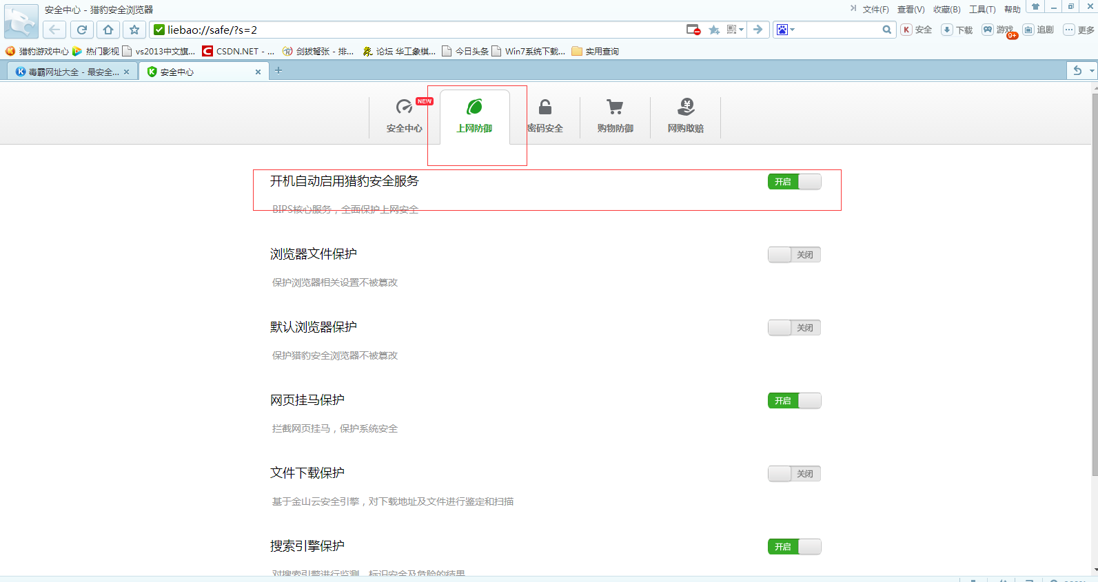Viewport: 1098px width, 582px height.
Task: Open the 网购敢赔 compensation section
Action: [686, 116]
